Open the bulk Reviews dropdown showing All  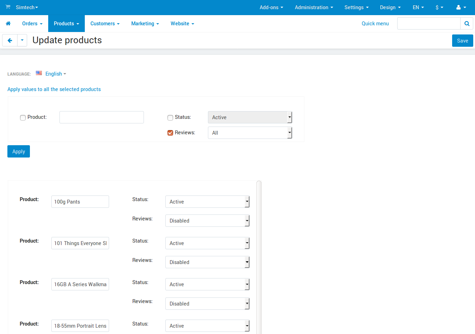point(250,133)
